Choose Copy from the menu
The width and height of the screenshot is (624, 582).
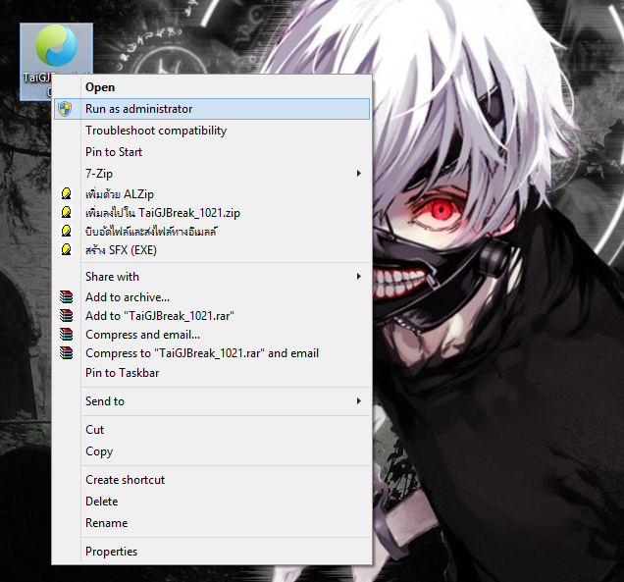click(x=212, y=451)
